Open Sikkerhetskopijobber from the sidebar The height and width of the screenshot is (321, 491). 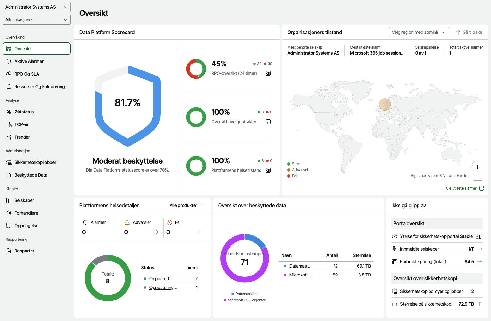(x=35, y=162)
